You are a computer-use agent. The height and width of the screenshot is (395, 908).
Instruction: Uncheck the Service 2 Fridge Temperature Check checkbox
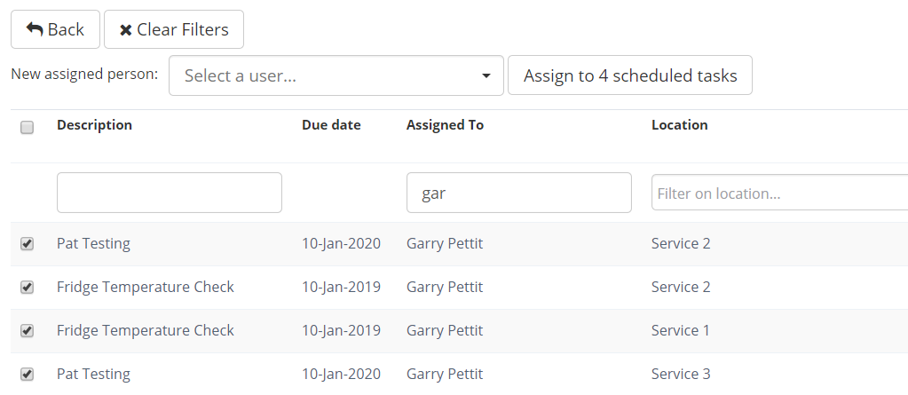27,288
